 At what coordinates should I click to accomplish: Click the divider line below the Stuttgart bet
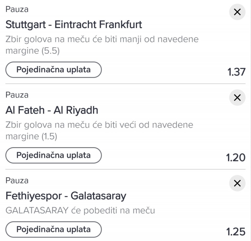pos(125,84)
